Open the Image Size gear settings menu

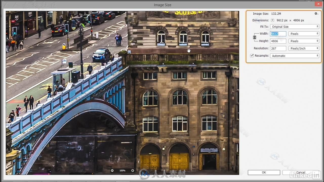(x=316, y=14)
